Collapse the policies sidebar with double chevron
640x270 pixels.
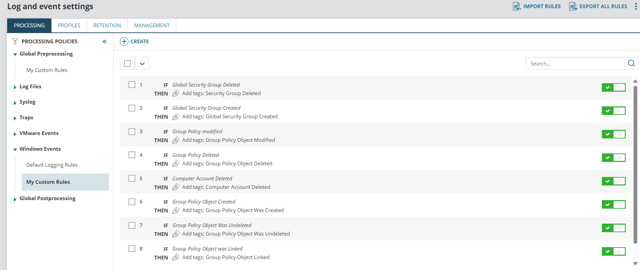tap(105, 42)
